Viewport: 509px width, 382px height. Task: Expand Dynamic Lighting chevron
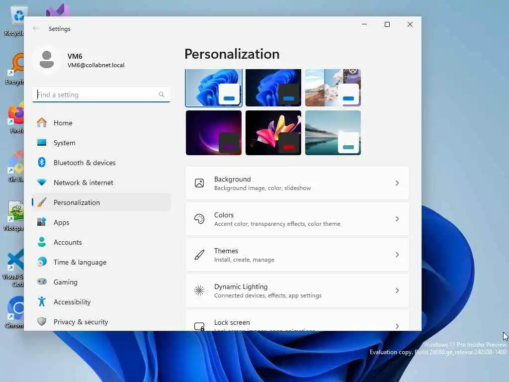(397, 290)
